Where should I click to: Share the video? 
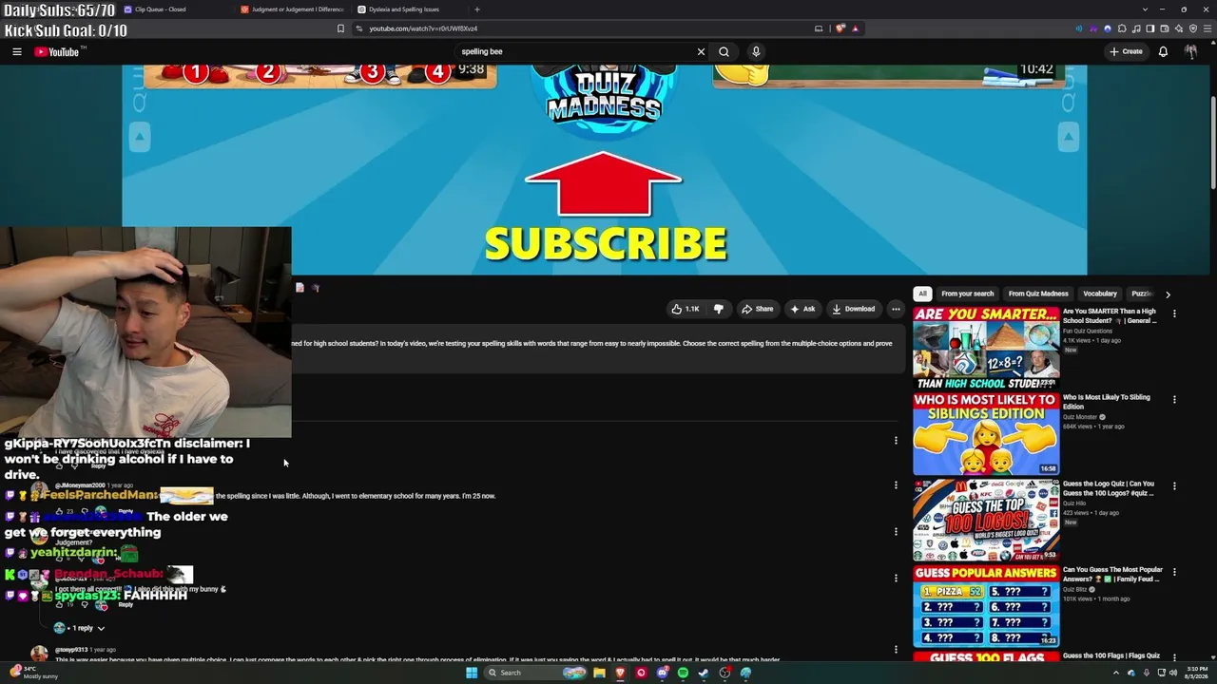757,309
